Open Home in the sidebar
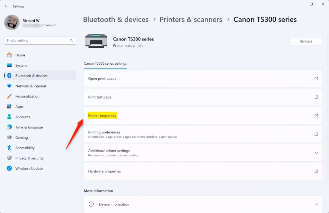Screen dimensions: 329x213 [40, 55]
